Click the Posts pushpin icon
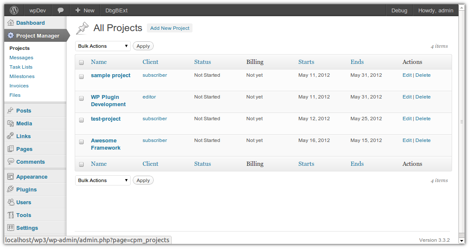 (x=11, y=110)
